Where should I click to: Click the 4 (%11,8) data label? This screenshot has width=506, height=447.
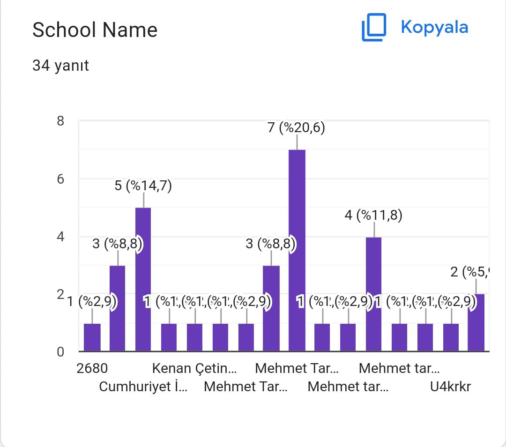(x=373, y=216)
